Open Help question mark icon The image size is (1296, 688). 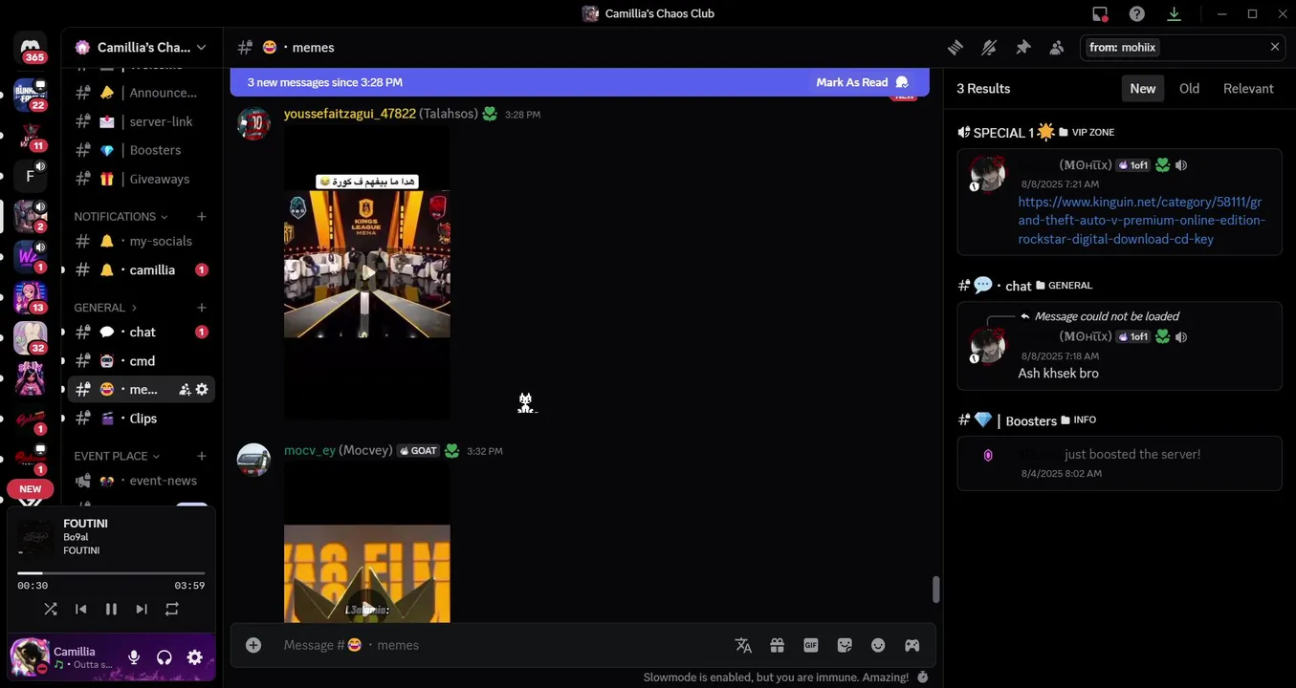tap(1136, 13)
